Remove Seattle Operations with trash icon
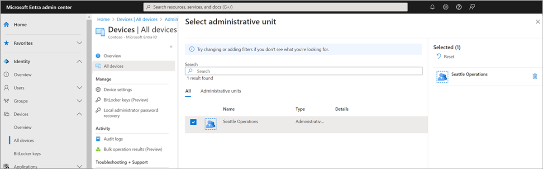The image size is (543, 169). (x=535, y=76)
